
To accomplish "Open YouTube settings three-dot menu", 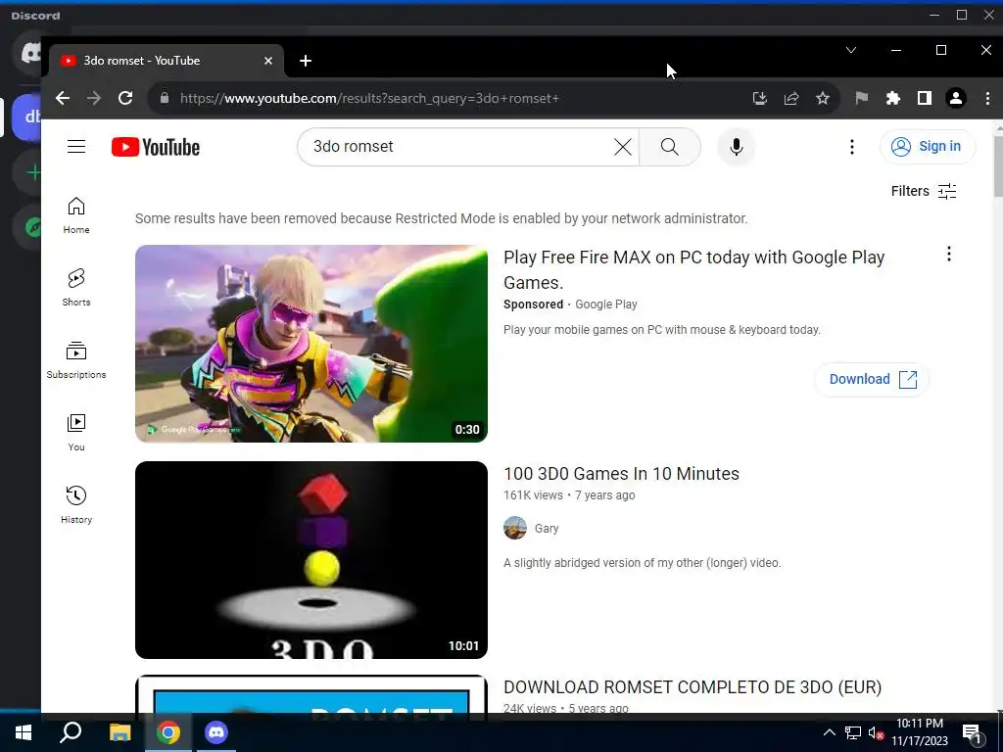I will [x=851, y=147].
